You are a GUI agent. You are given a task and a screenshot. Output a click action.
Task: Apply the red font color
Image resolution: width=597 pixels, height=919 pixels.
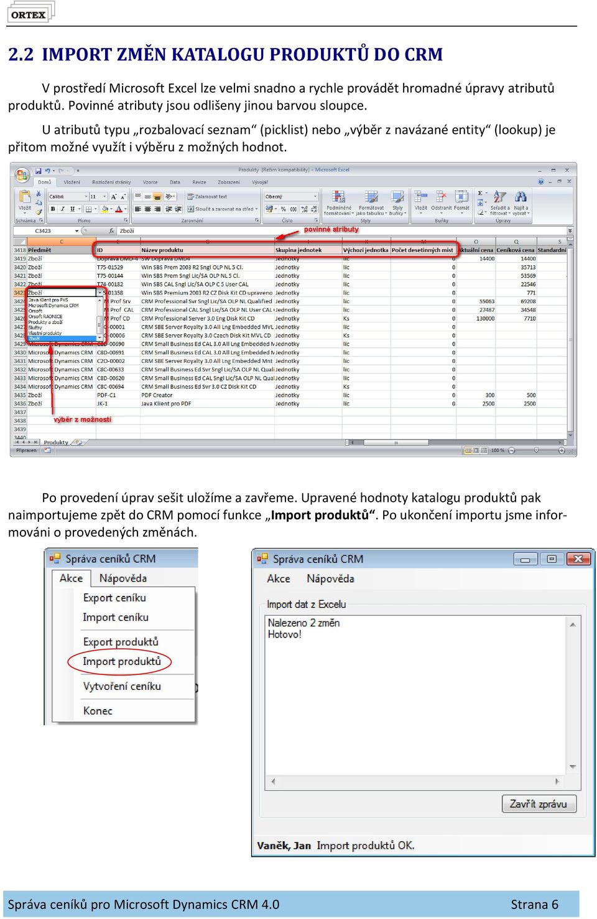(119, 209)
